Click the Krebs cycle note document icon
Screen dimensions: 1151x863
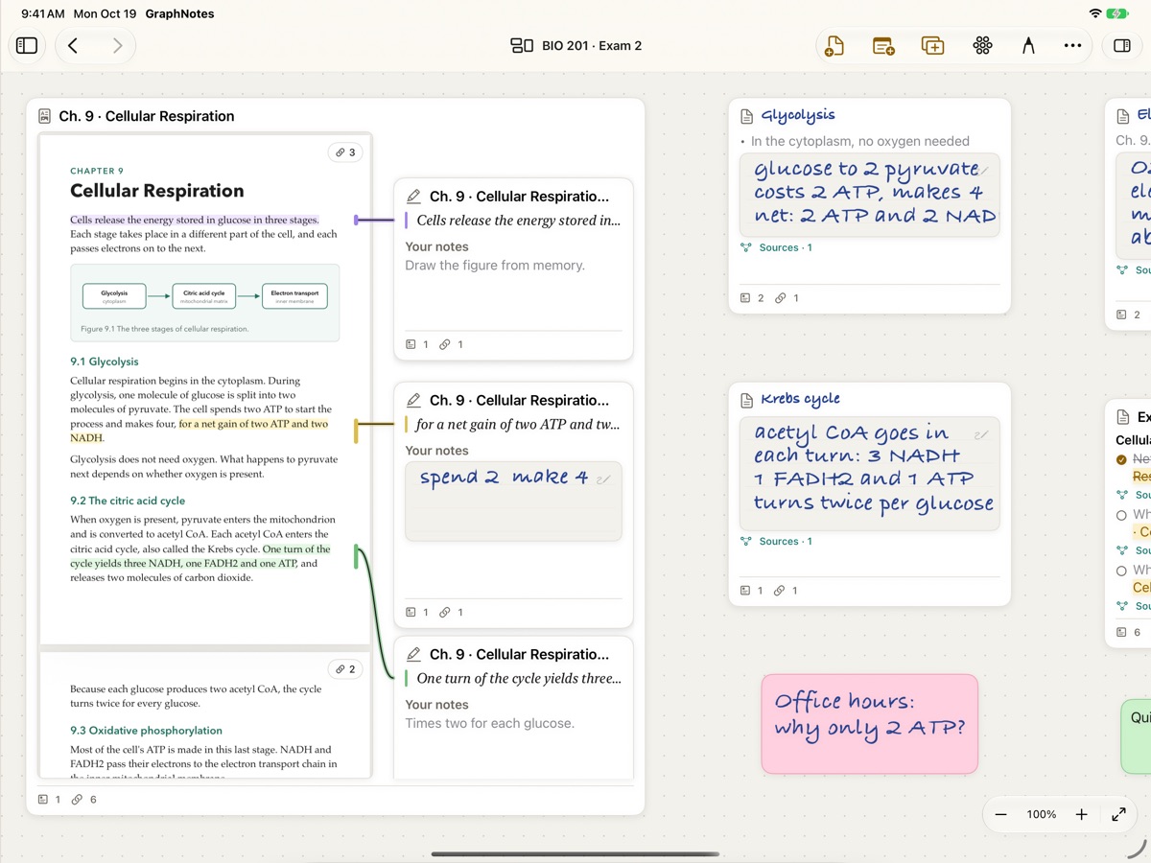[x=747, y=400]
